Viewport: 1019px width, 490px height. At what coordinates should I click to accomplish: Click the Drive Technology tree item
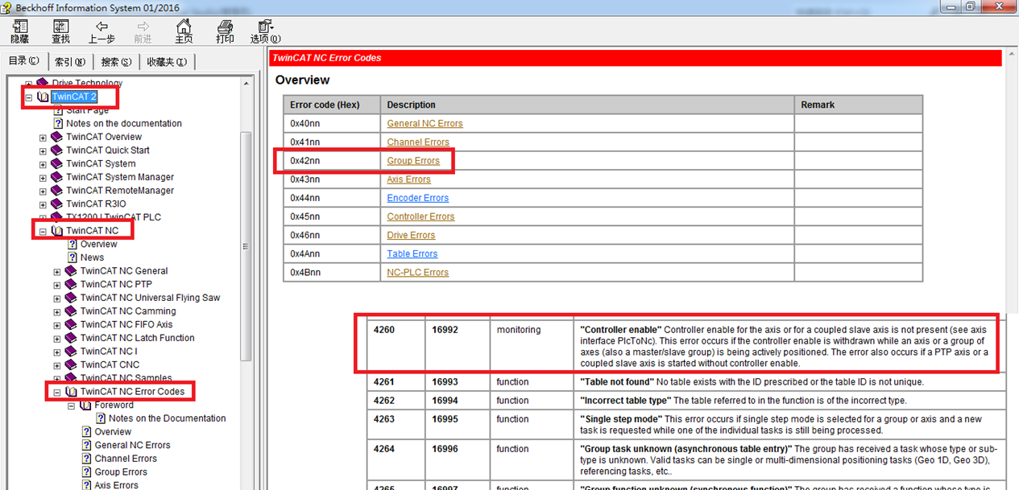tap(87, 83)
